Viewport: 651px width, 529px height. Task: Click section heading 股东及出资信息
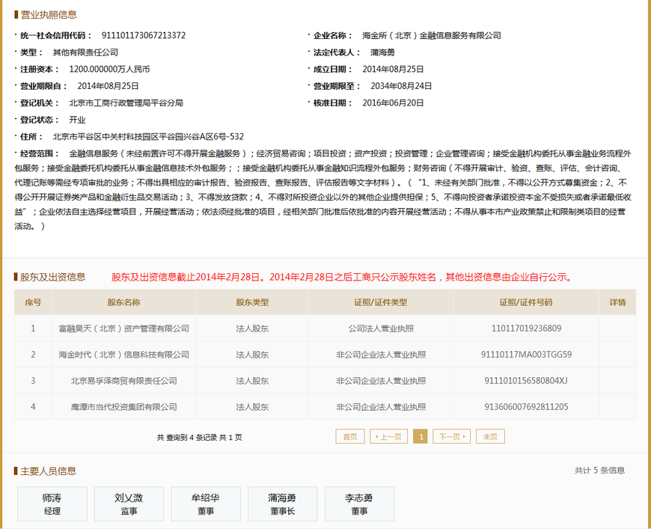52,277
